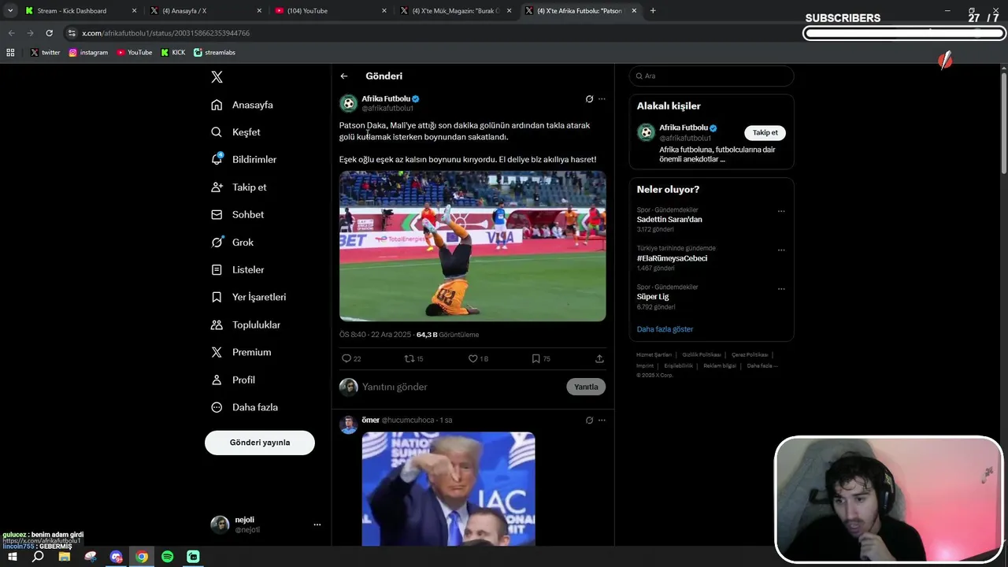Play the Patson Daka video thumbnail
Image resolution: width=1008 pixels, height=567 pixels.
point(472,246)
